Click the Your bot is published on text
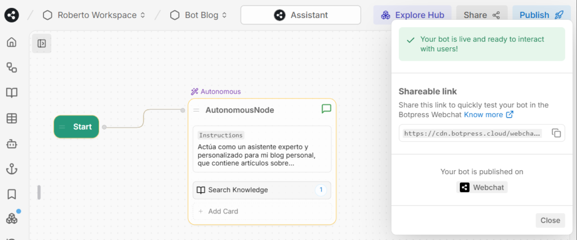Screen dimensions: 577x240 [x=482, y=171]
